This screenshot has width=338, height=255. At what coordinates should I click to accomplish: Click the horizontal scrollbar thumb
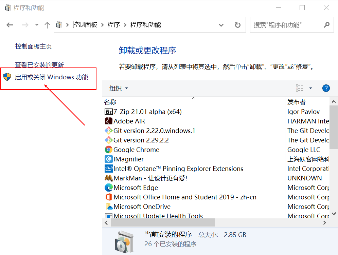pos(163,223)
